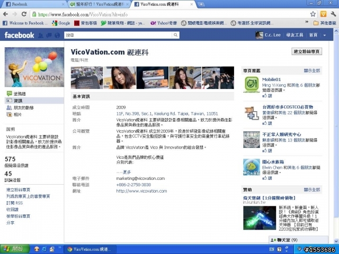The height and width of the screenshot is (254, 339).
Task: Like 開心水族箱 thumbs-up link
Action: click(267, 178)
